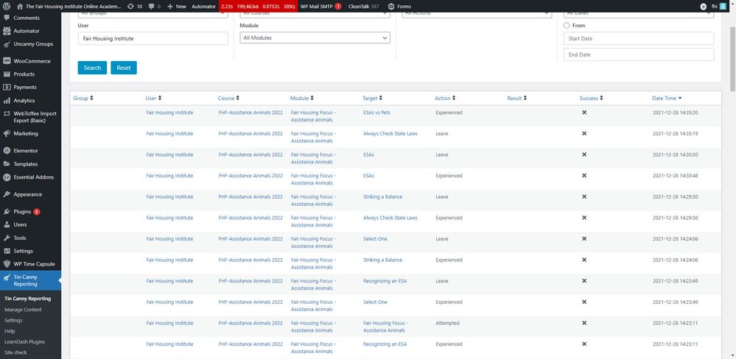Click the Analytics sidebar icon

coord(7,101)
